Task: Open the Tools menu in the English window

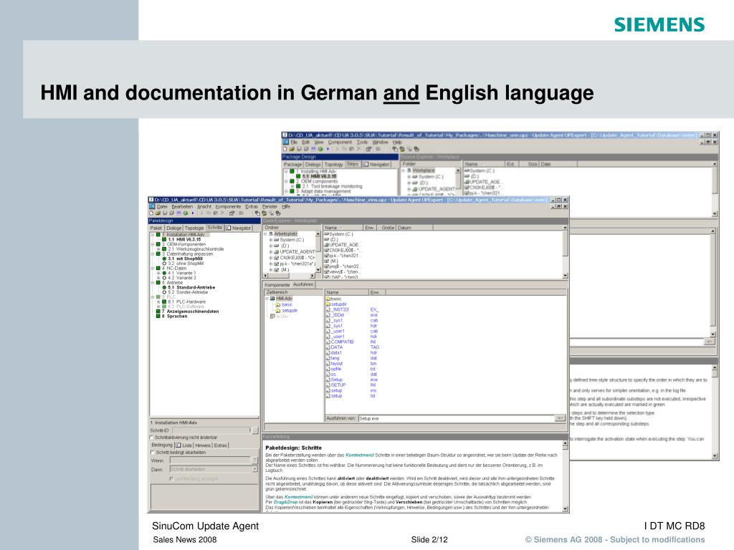Action: pyautogui.click(x=362, y=143)
